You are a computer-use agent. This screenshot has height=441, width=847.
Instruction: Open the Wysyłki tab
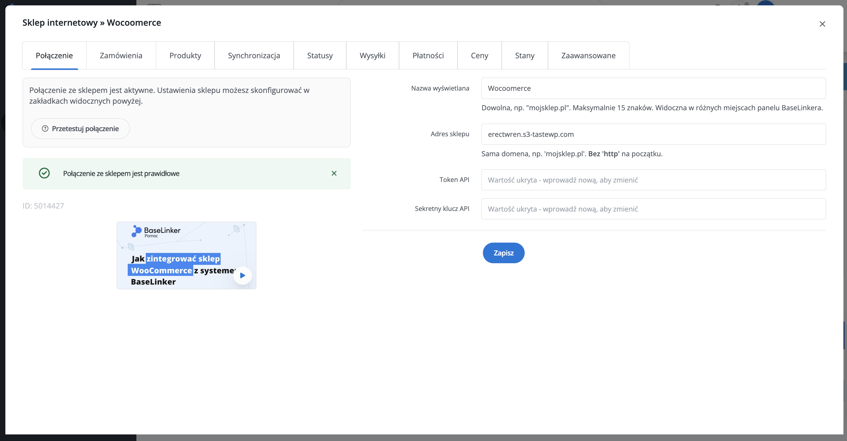[x=372, y=55]
